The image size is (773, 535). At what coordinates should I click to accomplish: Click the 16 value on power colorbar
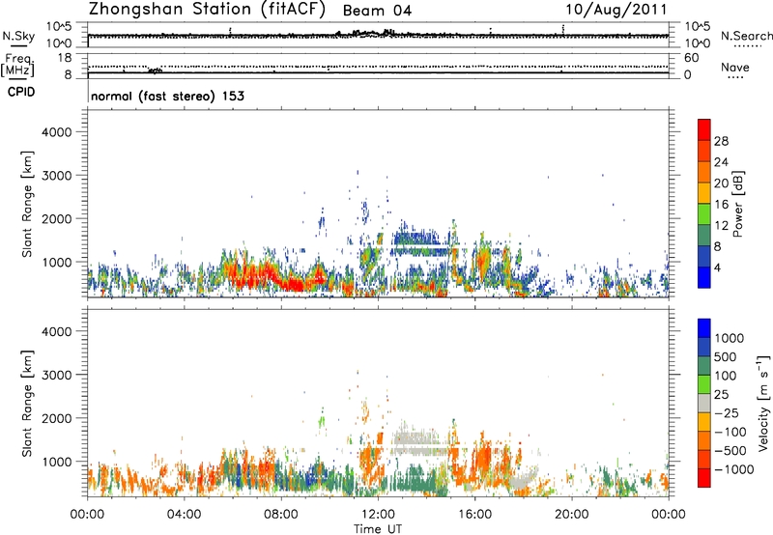click(x=721, y=205)
